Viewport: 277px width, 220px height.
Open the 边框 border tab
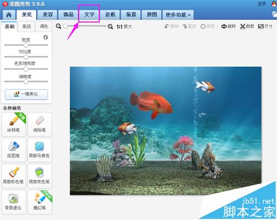pyautogui.click(x=110, y=14)
